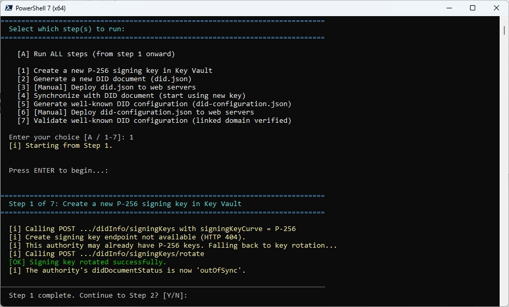Screen dimensions: 509x307
Task: Click option [6] Deploy did-configuration.json line
Action: click(x=135, y=112)
